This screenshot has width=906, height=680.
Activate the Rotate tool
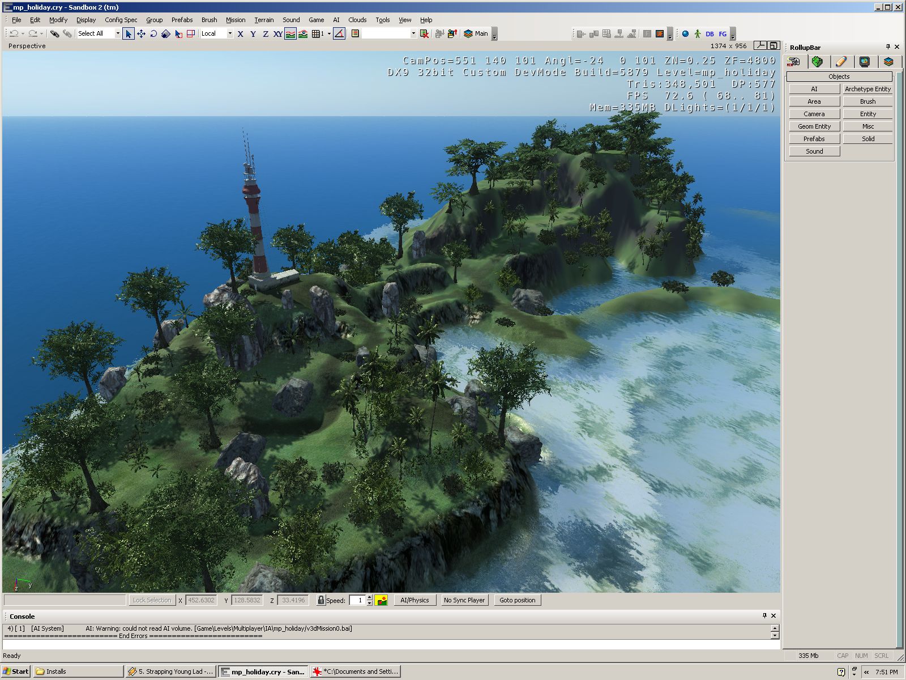pos(153,33)
